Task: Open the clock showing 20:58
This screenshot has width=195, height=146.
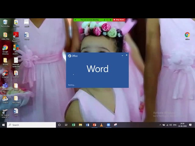Action: click(182, 125)
